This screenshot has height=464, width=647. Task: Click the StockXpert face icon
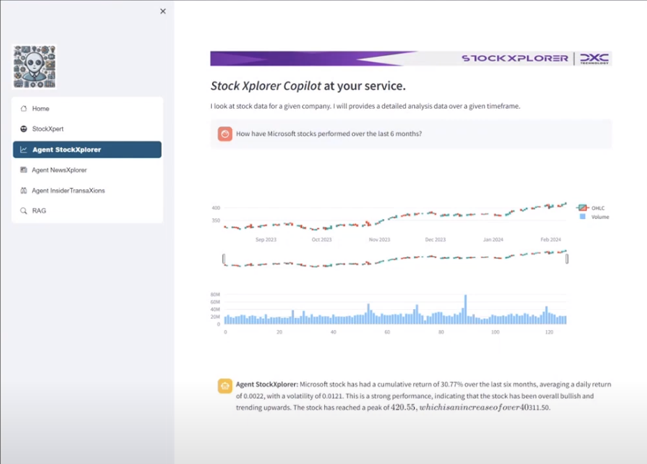[x=24, y=129]
